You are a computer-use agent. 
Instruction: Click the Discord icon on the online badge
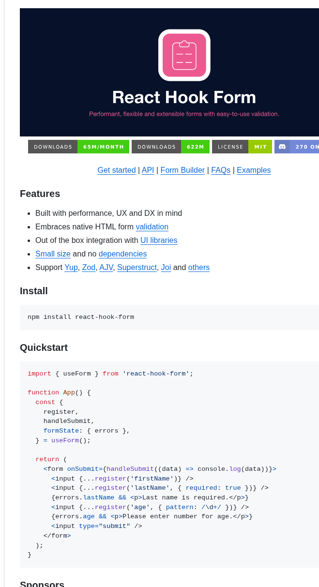pyautogui.click(x=282, y=147)
